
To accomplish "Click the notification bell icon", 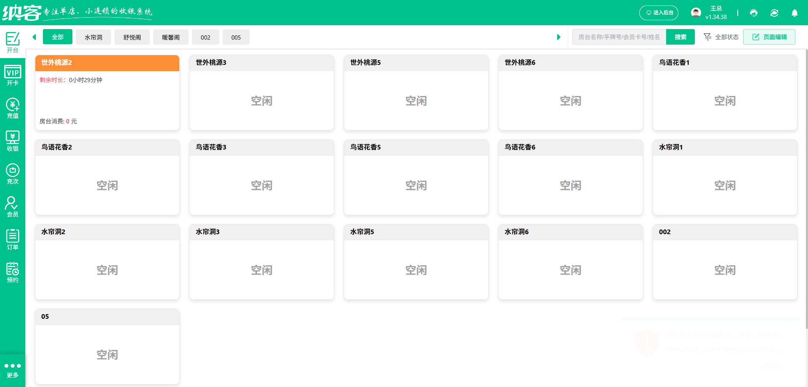I will 795,13.
